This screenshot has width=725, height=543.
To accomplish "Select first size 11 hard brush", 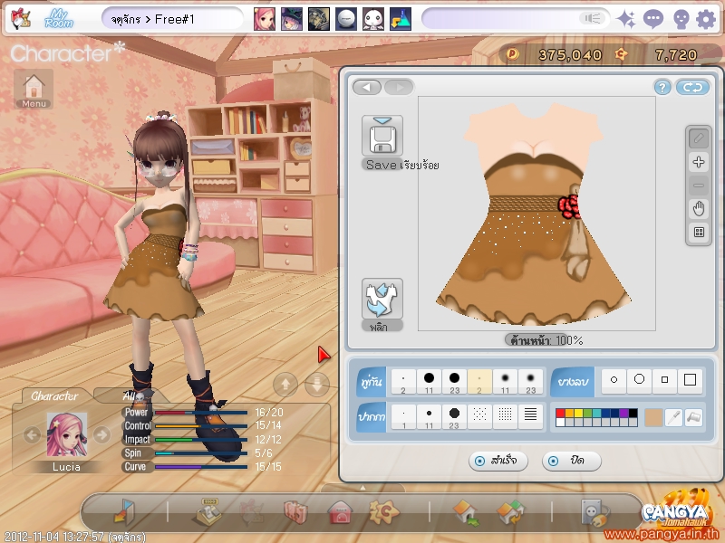I will 429,381.
